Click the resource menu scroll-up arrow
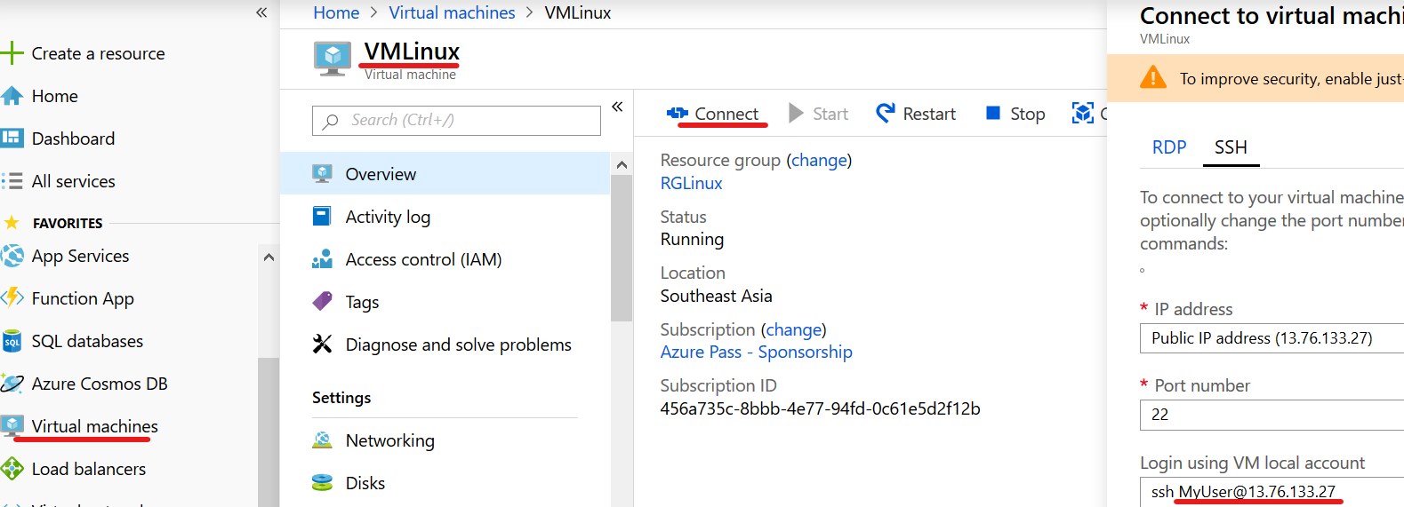1404x507 pixels. click(622, 164)
